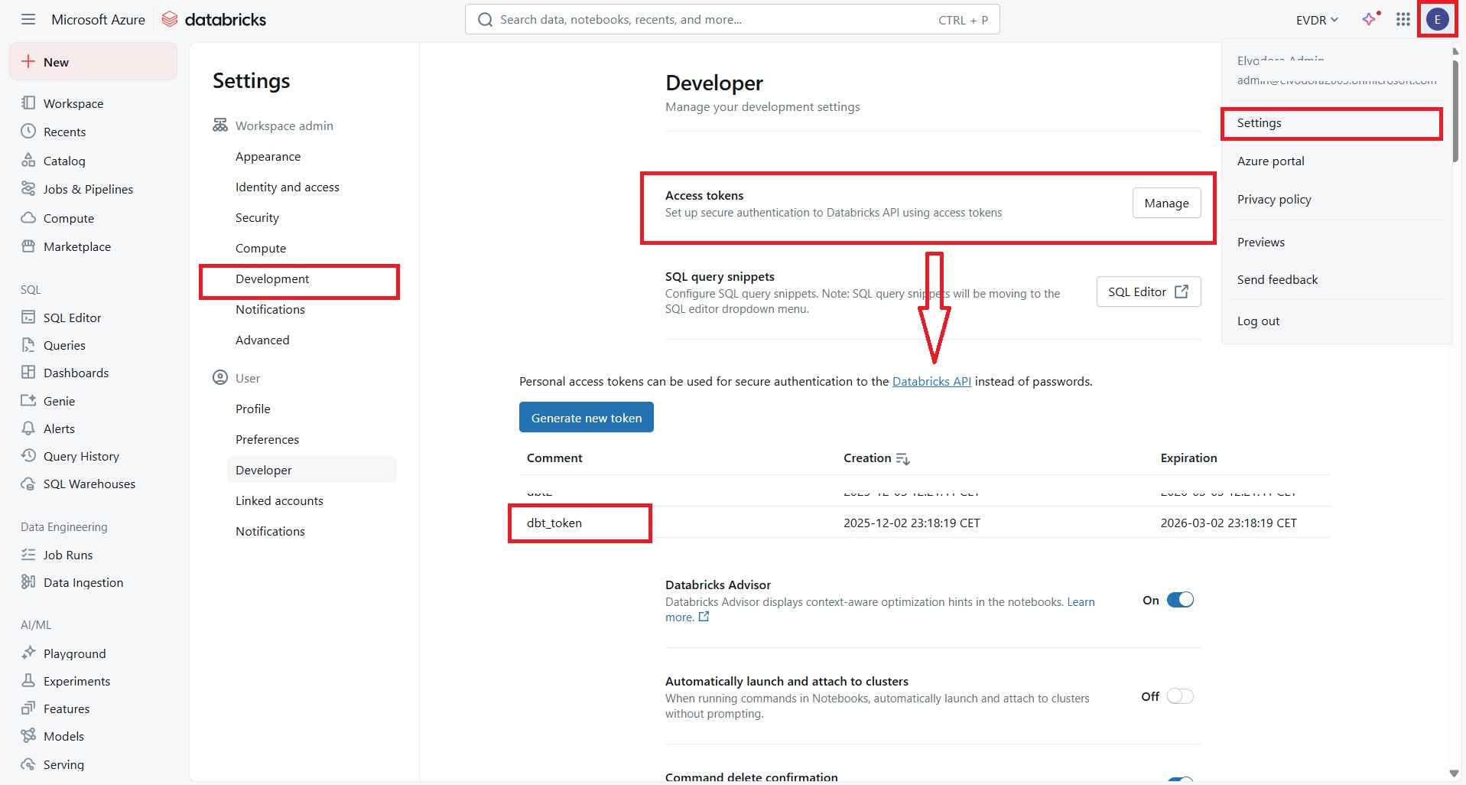Click the user avatar icon

pyautogui.click(x=1437, y=19)
